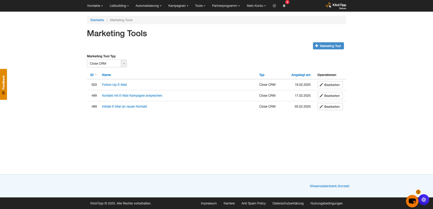This screenshot has height=209, width=433.
Task: Expand the Listbuilding menu
Action: point(119,6)
